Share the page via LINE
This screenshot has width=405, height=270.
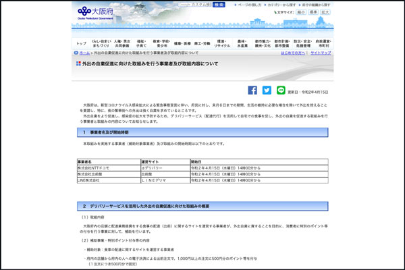coord(281,90)
